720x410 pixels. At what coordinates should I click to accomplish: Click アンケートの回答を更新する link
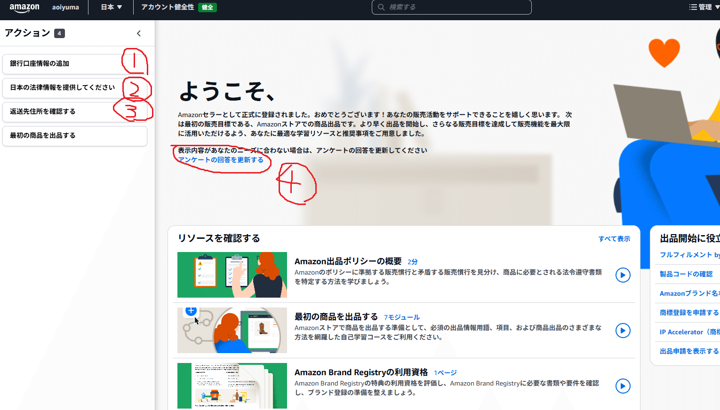tap(221, 160)
